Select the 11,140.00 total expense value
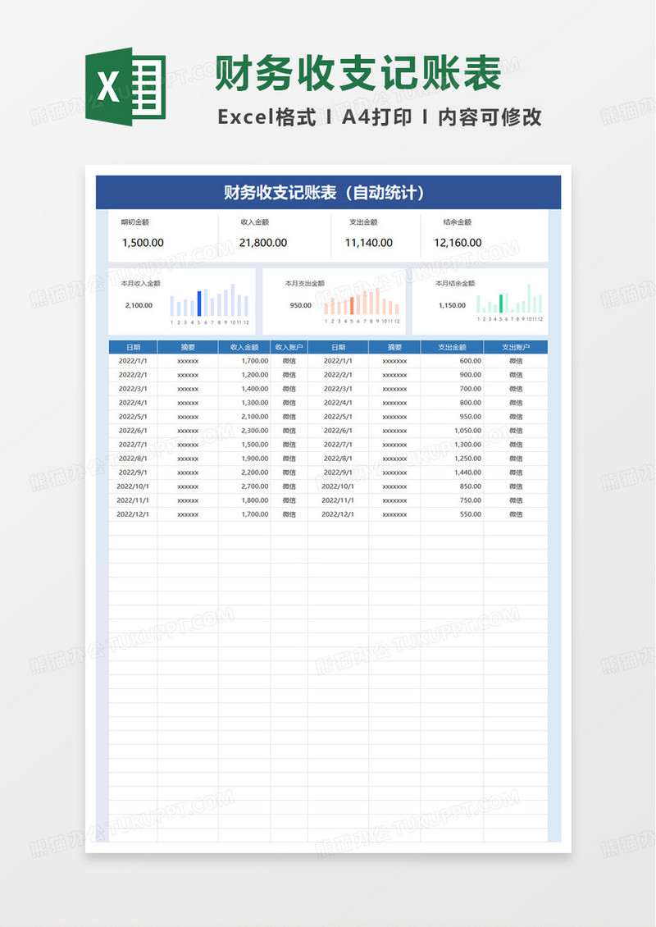Image resolution: width=656 pixels, height=927 pixels. pos(369,242)
